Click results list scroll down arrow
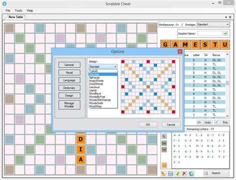 tap(228, 116)
